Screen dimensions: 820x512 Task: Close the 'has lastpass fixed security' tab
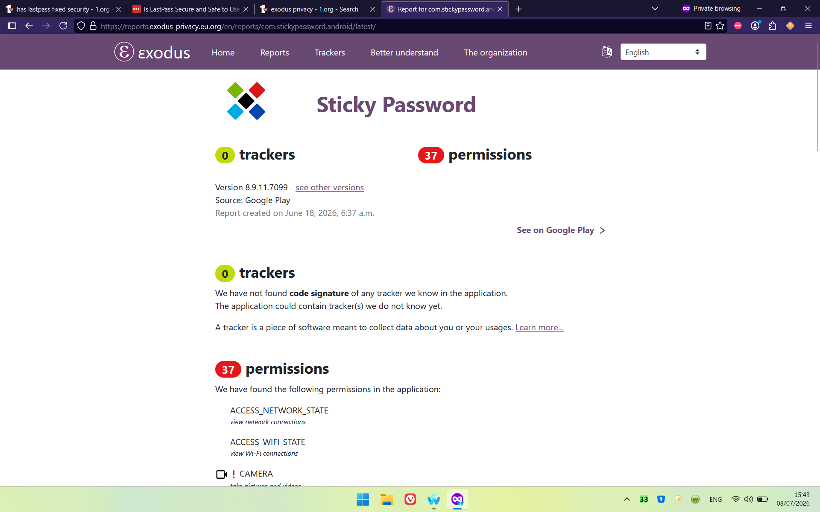[x=118, y=9]
